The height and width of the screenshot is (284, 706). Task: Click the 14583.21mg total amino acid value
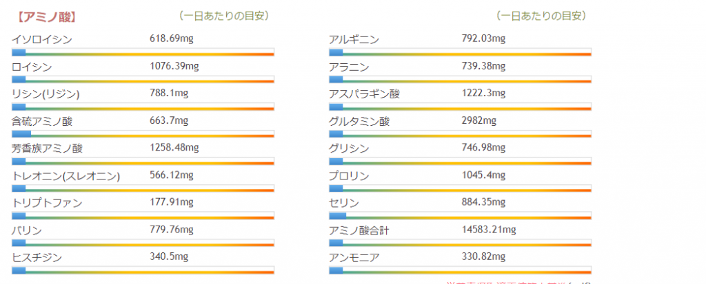pos(488,230)
